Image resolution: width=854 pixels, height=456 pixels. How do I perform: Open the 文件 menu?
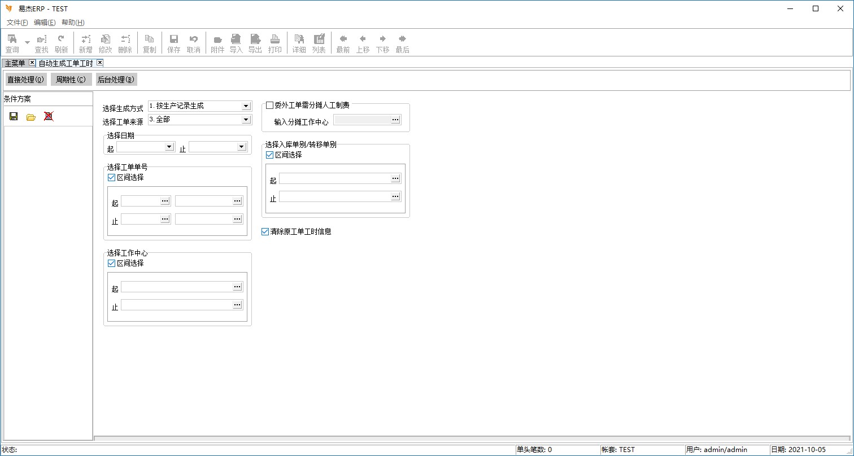(x=17, y=23)
